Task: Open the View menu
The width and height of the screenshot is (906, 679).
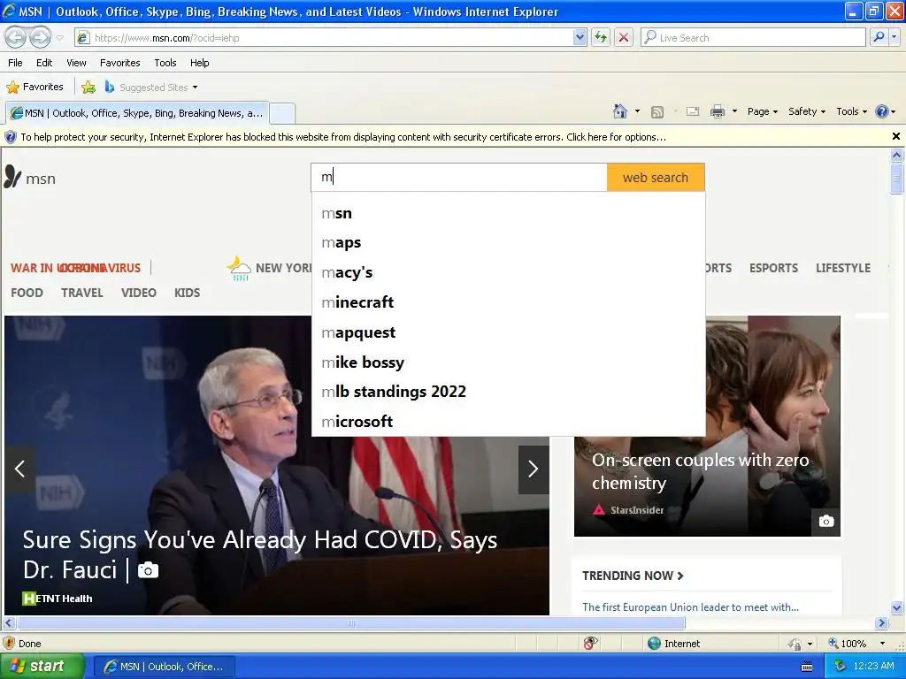Action: [76, 63]
